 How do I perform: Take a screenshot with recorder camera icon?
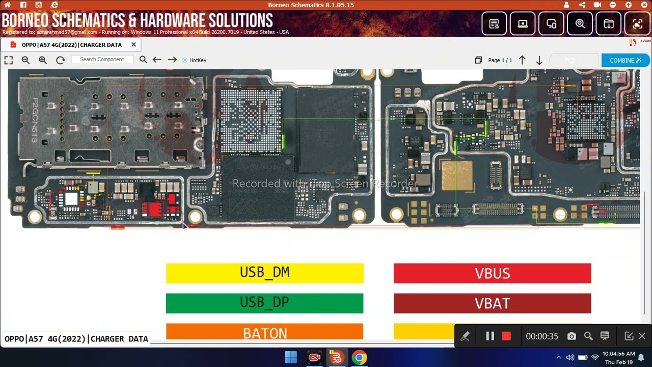(572, 336)
